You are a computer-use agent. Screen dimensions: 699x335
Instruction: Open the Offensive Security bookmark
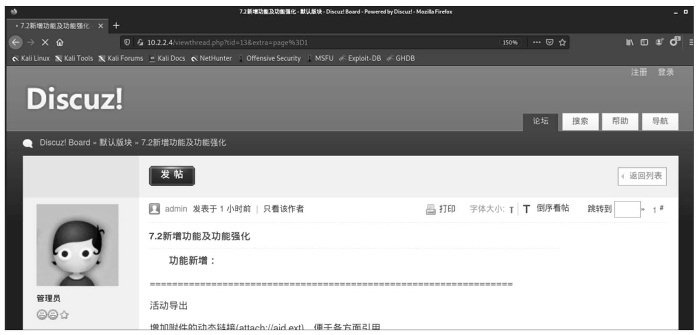point(269,58)
